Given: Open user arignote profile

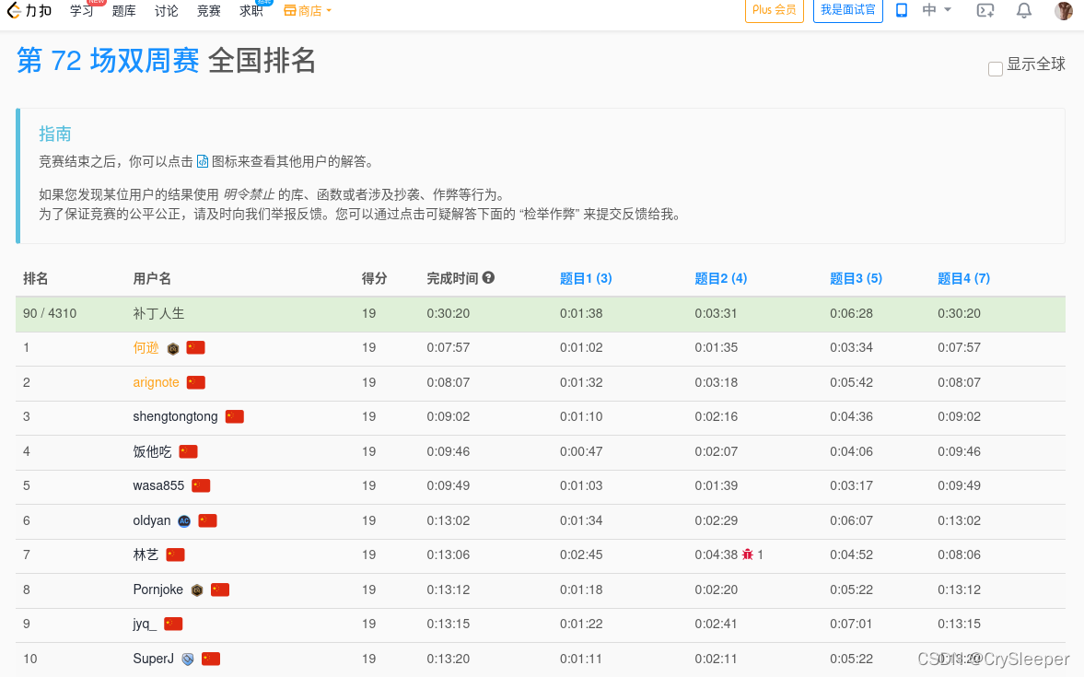Looking at the screenshot, I should 156,382.
